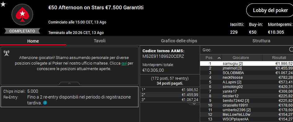The width and height of the screenshot is (293, 122).
Task: Select the Struttura tab
Action: 261,41
